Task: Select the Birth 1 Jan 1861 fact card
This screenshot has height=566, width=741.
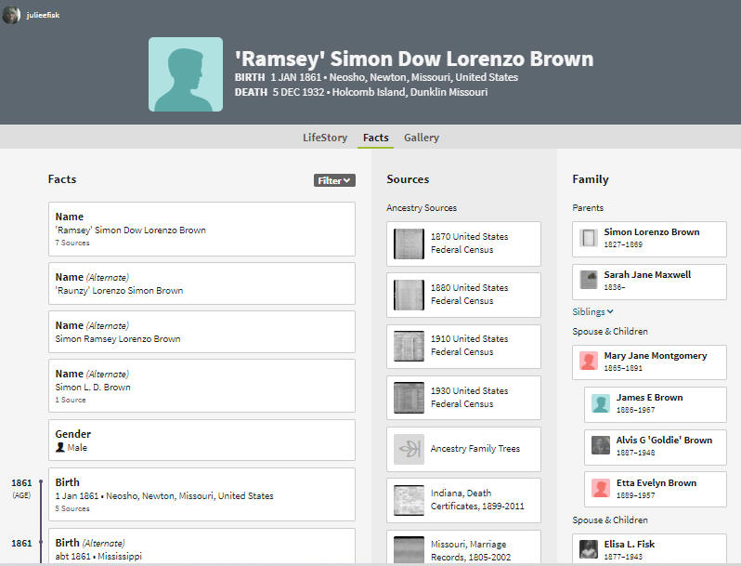Action: (201, 494)
